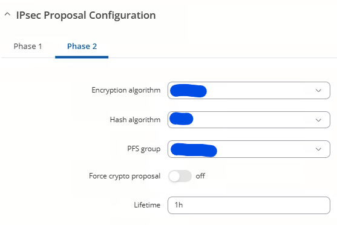The height and width of the screenshot is (225, 337).
Task: Switch to the Phase 1 tab
Action: (x=28, y=47)
